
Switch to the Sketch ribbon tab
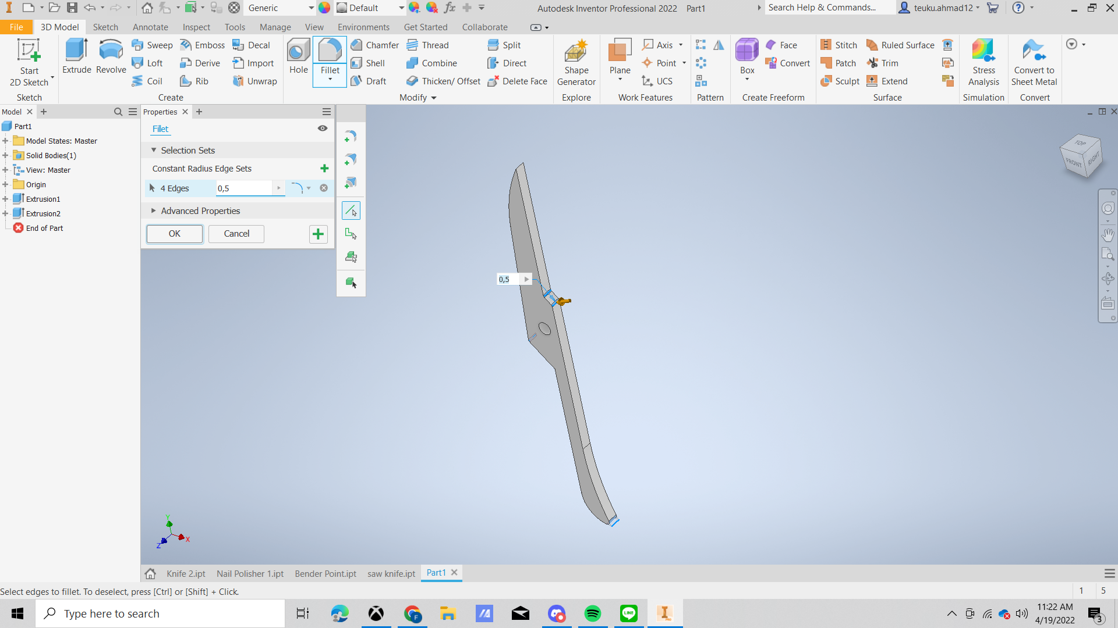tap(105, 27)
